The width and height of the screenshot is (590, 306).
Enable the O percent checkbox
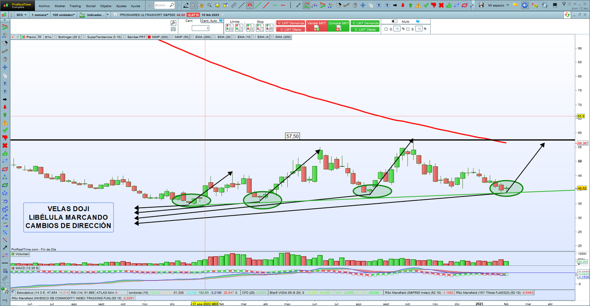tap(386, 29)
